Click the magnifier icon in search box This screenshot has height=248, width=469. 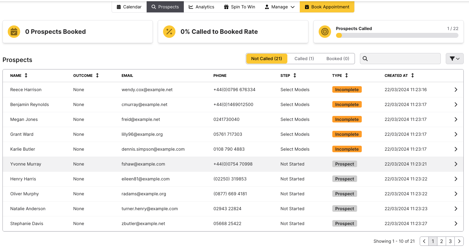click(x=365, y=59)
